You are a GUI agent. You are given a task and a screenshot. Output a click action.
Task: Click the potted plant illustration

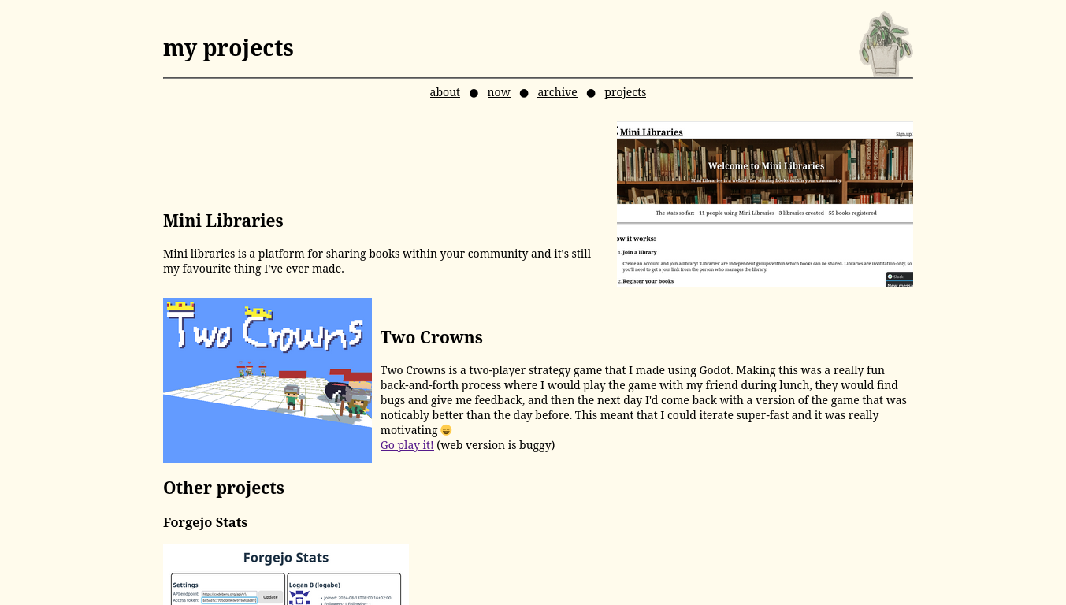(884, 43)
